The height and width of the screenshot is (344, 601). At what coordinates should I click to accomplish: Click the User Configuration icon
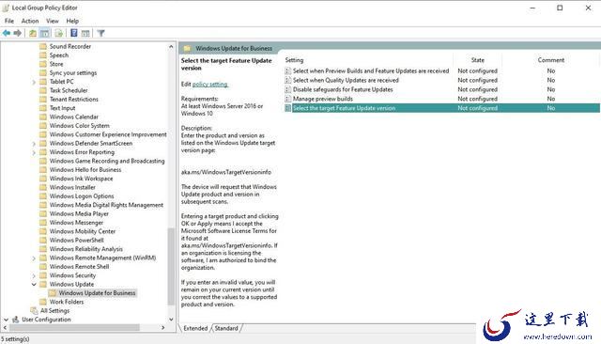[x=16, y=320]
